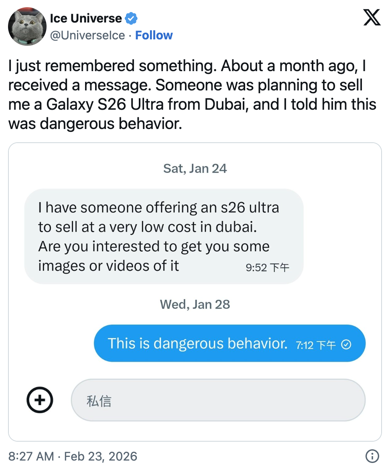The width and height of the screenshot is (390, 471).
Task: Open the cat profile avatar
Action: (x=27, y=27)
